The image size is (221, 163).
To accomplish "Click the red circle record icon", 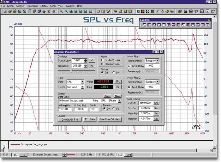I will coord(143,11).
